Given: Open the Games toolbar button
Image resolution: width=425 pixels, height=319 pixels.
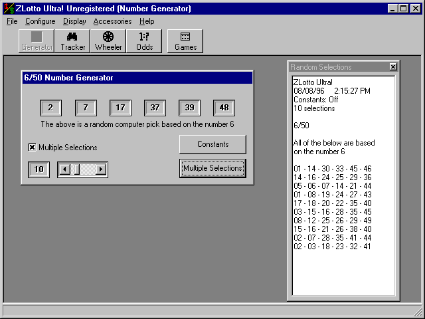Looking at the screenshot, I should (x=185, y=41).
